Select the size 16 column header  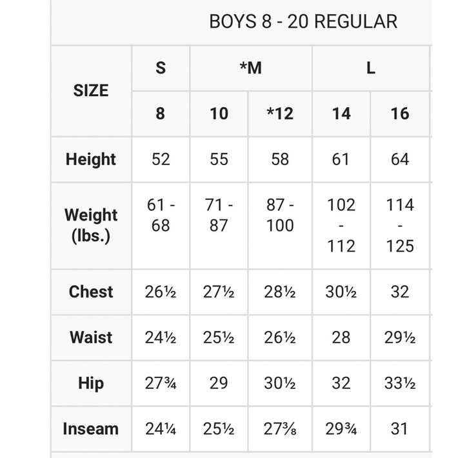399,114
